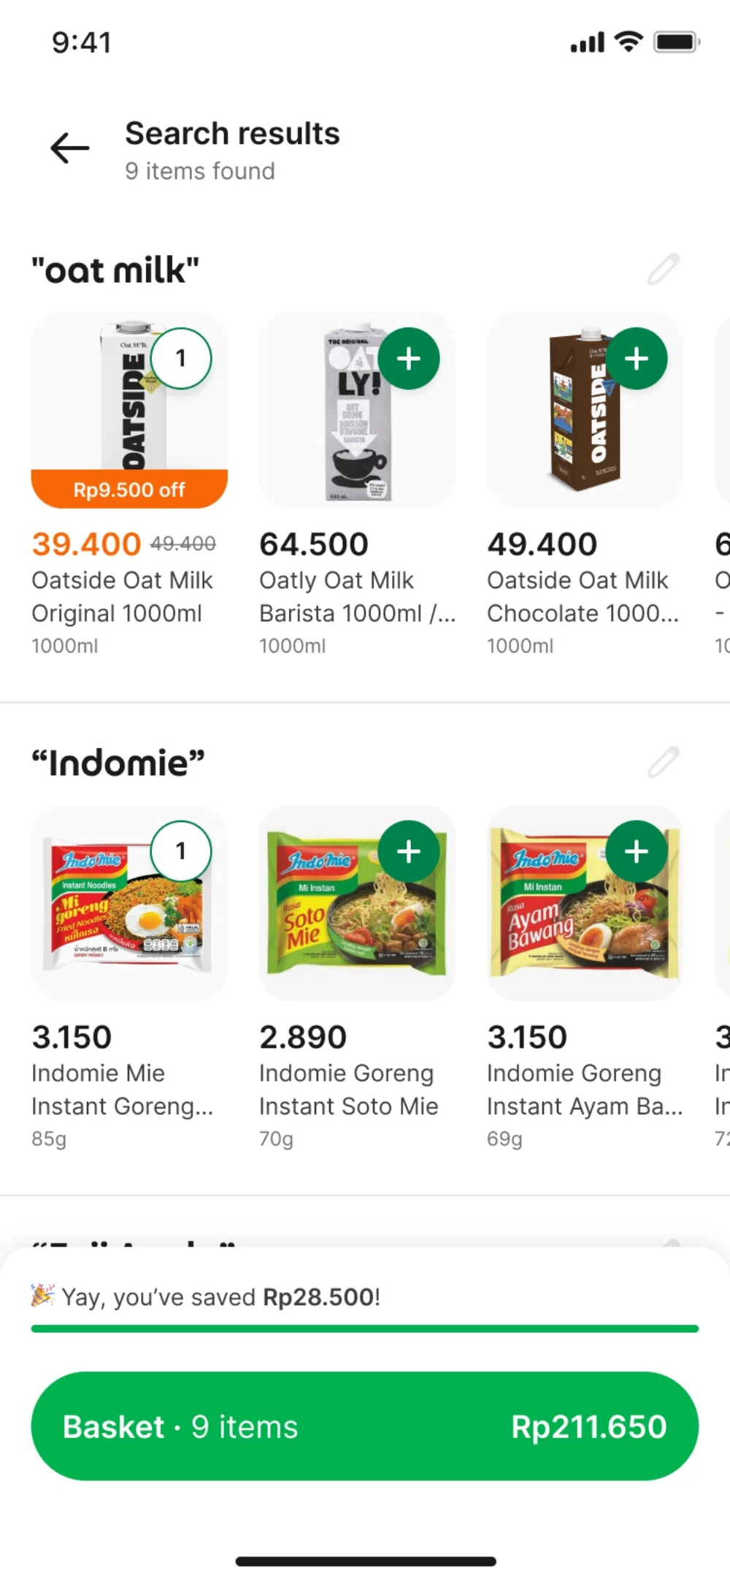Image resolution: width=730 pixels, height=1582 pixels.
Task: Open Oatside Oat Milk Original product name
Action: click(x=122, y=596)
